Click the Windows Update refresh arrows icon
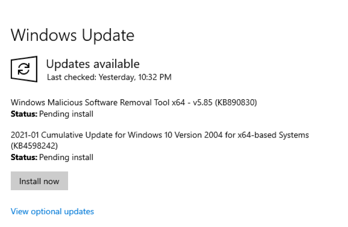 tap(24, 69)
